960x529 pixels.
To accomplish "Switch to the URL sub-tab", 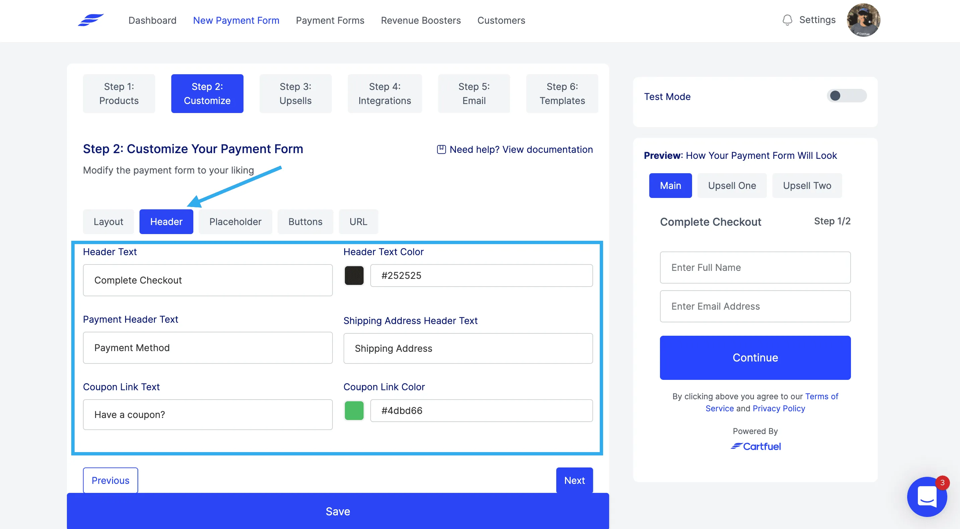I will point(359,222).
